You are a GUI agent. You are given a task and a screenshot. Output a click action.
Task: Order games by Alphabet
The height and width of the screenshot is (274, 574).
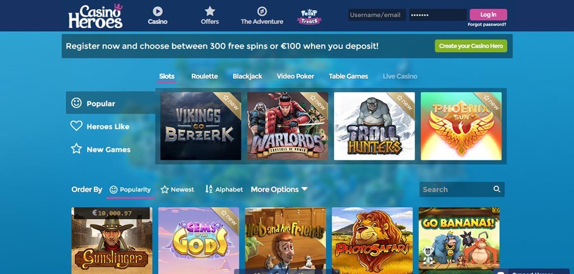[224, 189]
